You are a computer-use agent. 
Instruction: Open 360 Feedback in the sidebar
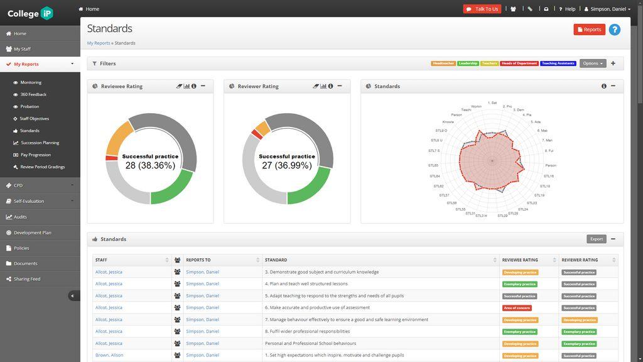(33, 94)
